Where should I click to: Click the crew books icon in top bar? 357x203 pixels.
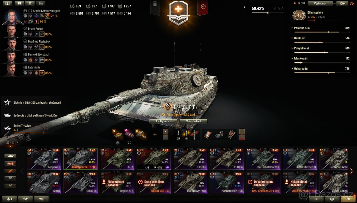tap(19, 3)
